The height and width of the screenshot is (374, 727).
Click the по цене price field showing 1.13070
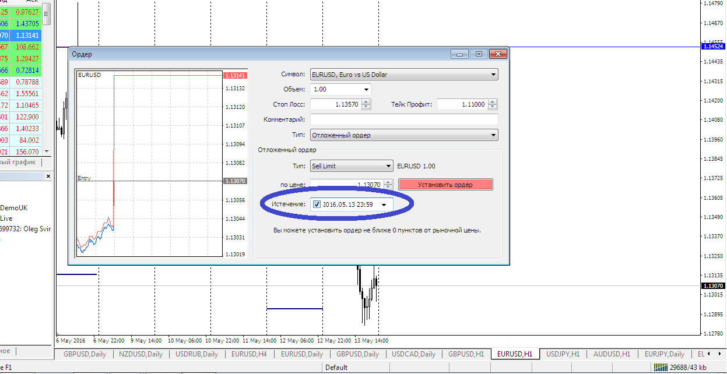347,185
